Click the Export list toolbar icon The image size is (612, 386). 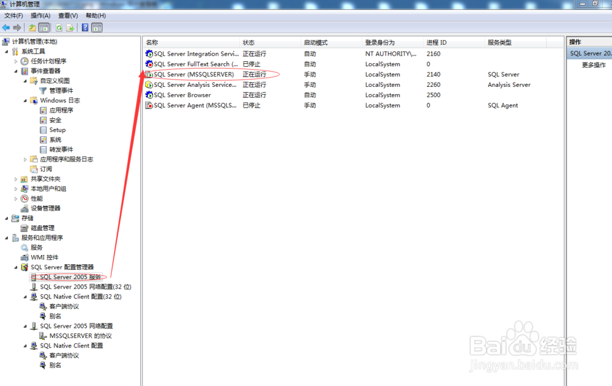(70, 28)
